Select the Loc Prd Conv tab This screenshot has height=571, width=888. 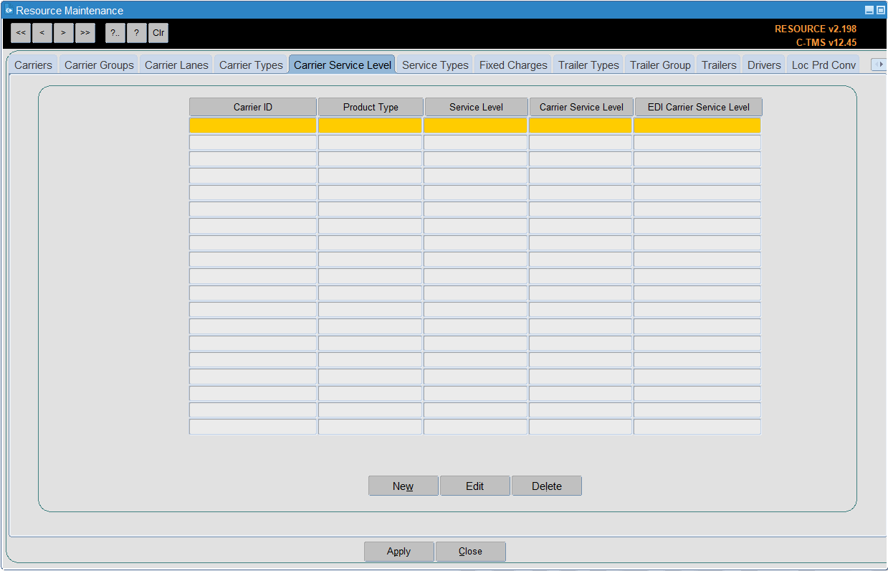823,65
